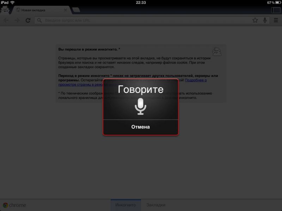Close the Новая вкладка tab
The height and width of the screenshot is (211, 282).
point(66,10)
